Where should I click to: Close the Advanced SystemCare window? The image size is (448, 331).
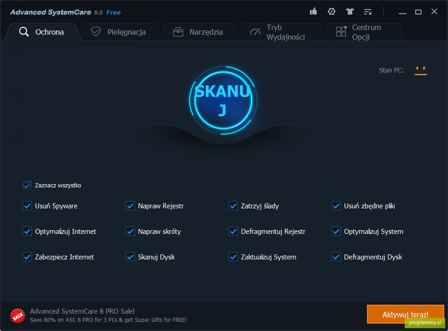click(x=434, y=12)
